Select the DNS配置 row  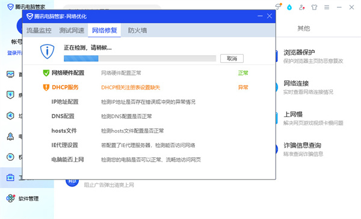pyautogui.click(x=149, y=116)
